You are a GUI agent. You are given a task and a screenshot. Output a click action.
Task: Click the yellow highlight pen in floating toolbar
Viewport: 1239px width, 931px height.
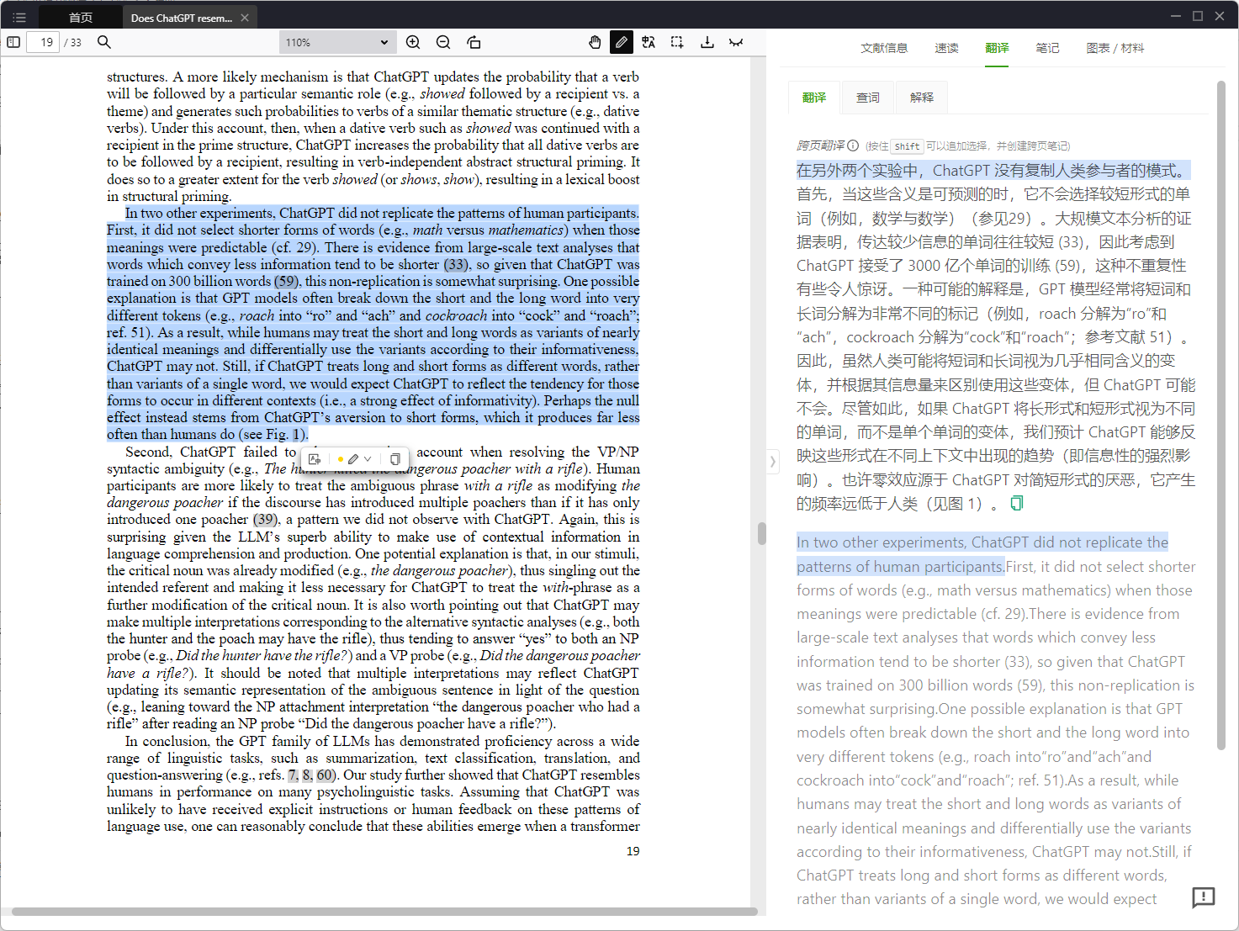click(353, 459)
